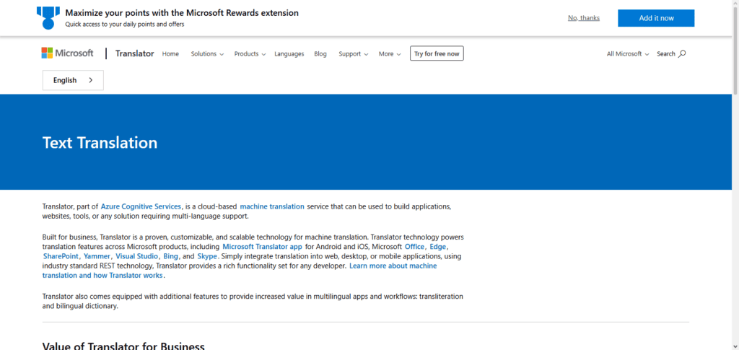Click the Microsoft logo

(x=67, y=53)
